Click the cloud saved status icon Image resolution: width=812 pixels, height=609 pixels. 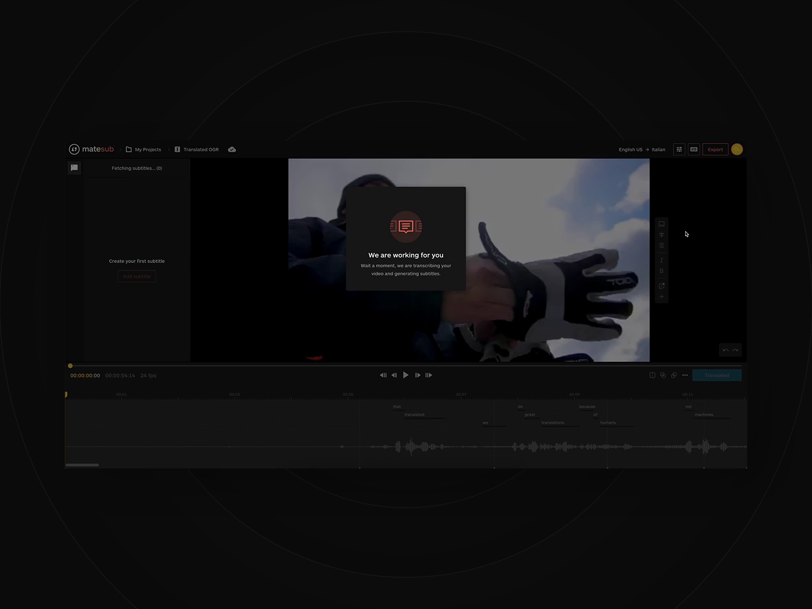[232, 149]
